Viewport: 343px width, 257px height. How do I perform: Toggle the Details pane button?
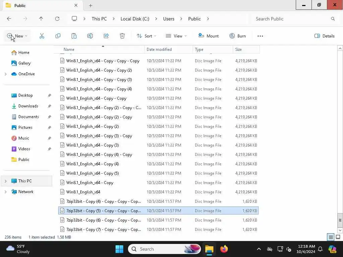coord(324,36)
